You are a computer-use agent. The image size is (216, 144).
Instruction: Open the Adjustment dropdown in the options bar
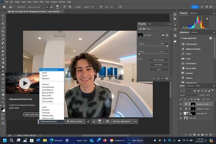[x=35, y=7]
